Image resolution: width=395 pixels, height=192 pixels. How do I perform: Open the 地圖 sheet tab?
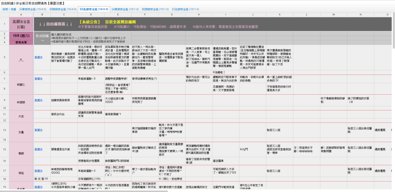point(14,9)
